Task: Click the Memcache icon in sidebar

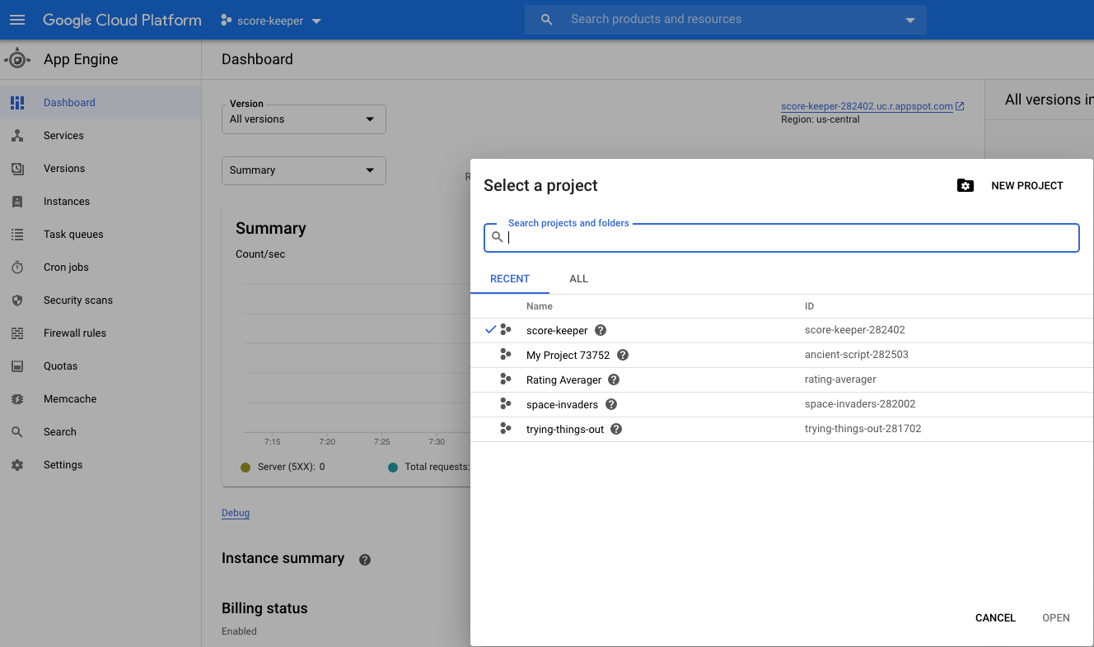Action: point(17,399)
